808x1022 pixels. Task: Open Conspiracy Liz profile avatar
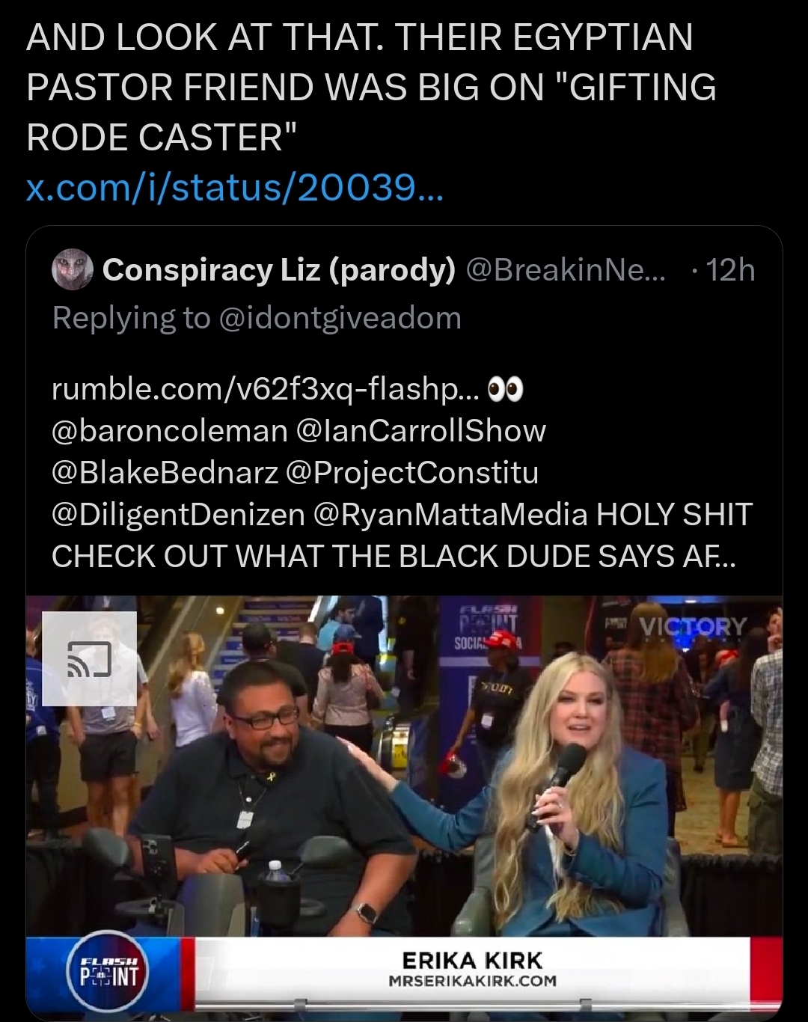tap(73, 269)
